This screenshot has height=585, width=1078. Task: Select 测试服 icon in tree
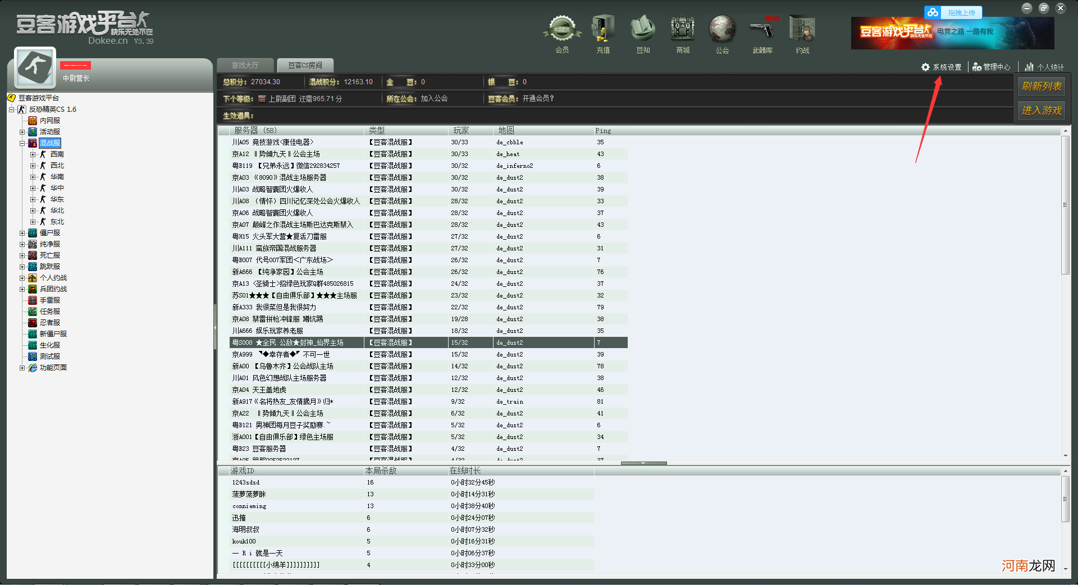point(33,357)
